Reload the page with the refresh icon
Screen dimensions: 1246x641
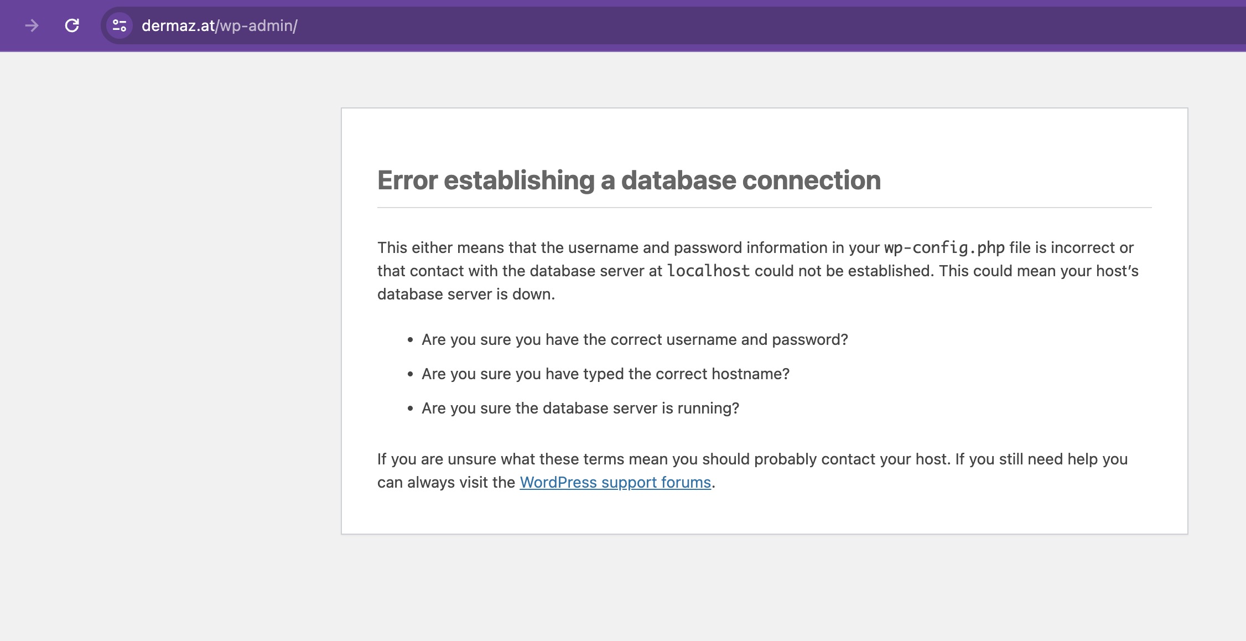click(x=72, y=25)
